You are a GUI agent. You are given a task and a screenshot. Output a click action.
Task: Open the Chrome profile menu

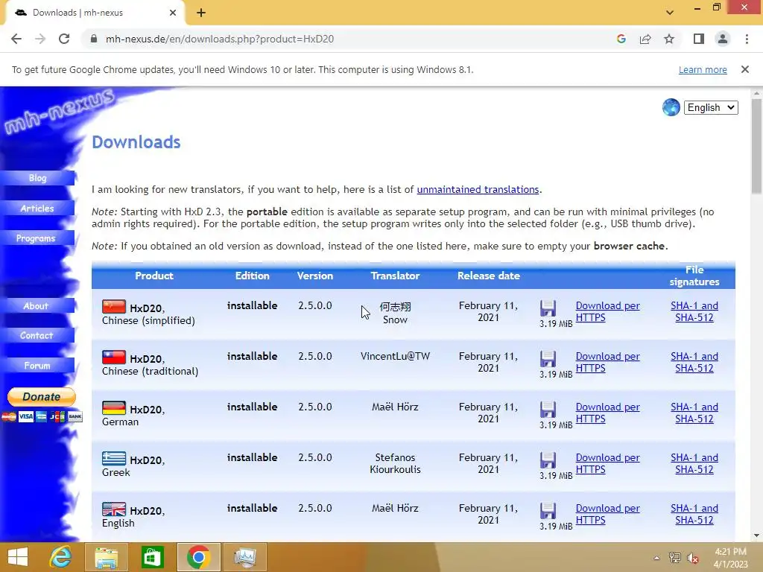(x=723, y=39)
